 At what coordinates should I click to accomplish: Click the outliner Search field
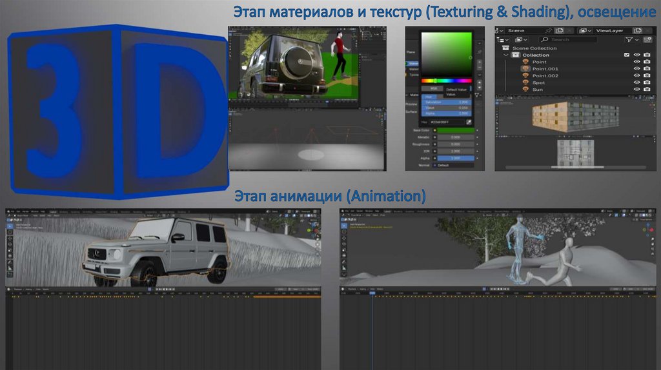[x=568, y=39]
